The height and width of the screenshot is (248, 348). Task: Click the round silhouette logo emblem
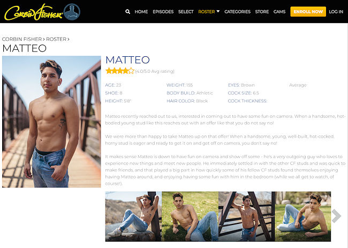72,12
